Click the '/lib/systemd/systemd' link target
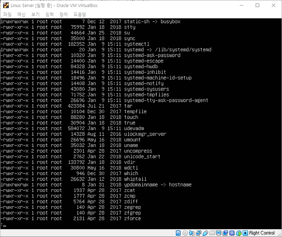Screen dimensions: 282x237 [183, 50]
